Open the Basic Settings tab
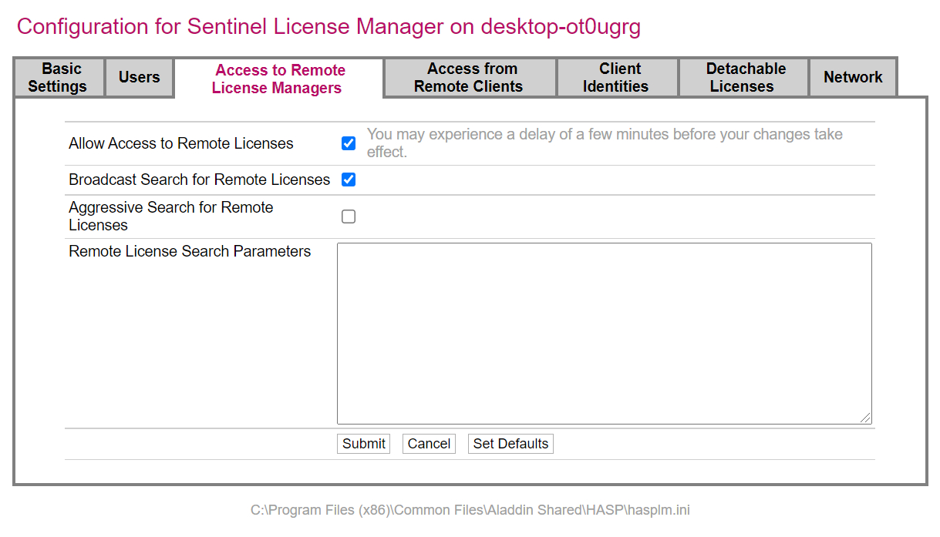 pyautogui.click(x=59, y=78)
